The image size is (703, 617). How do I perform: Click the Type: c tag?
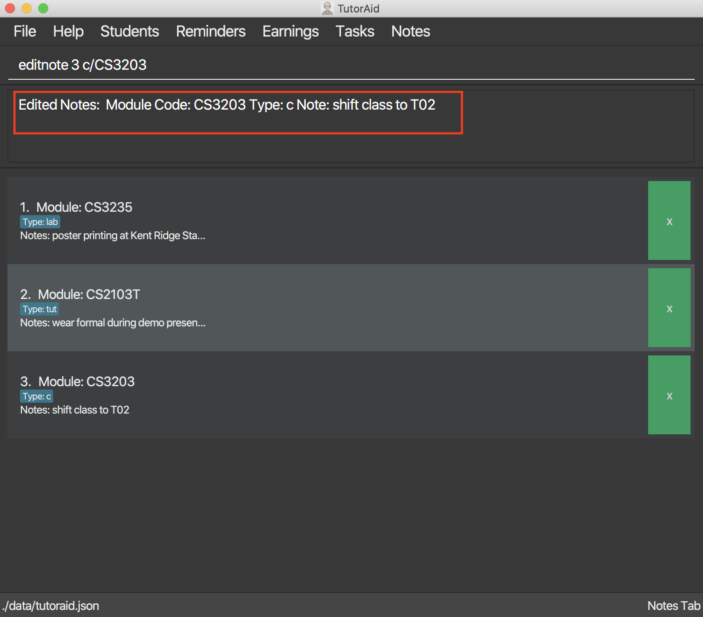click(37, 396)
